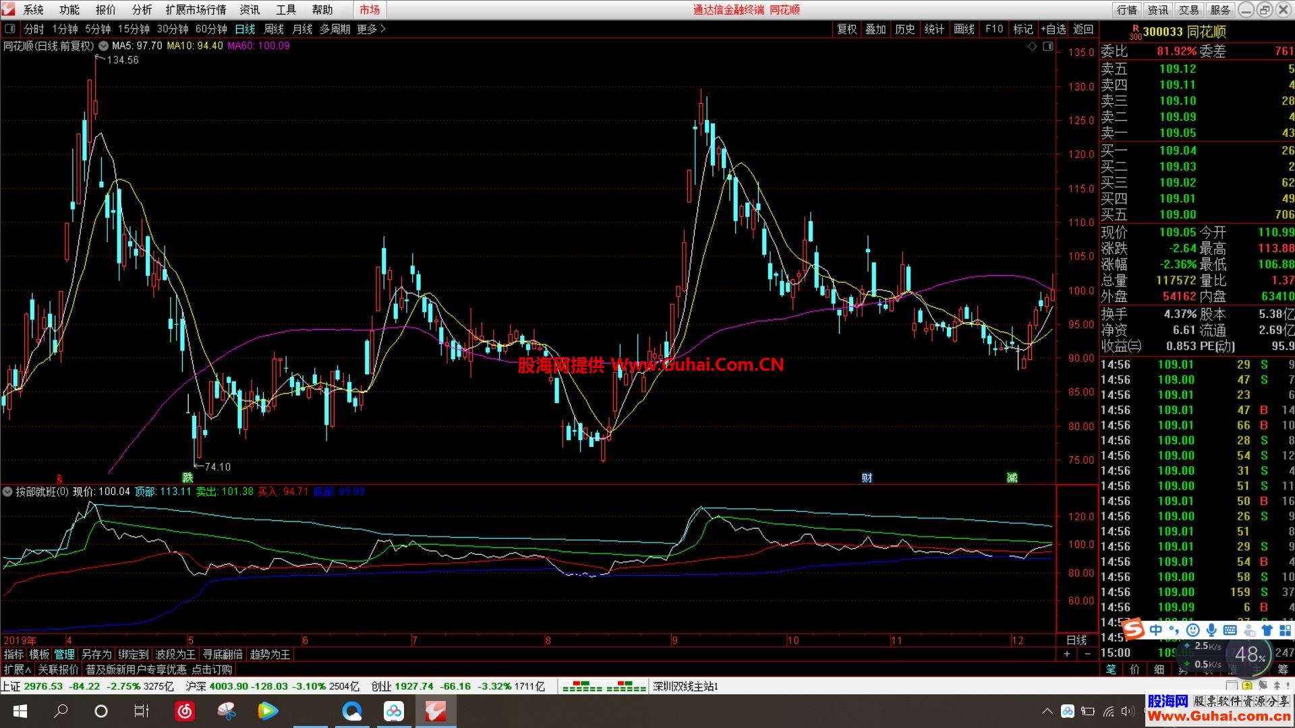Open F10 company information
Viewport: 1295px width, 728px height.
pyautogui.click(x=994, y=29)
